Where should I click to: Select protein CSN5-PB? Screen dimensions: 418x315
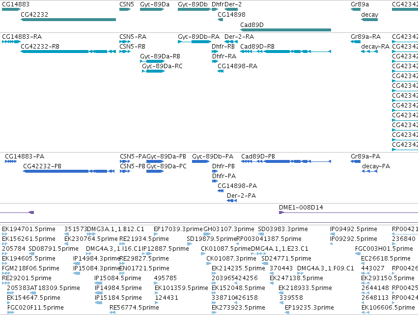[133, 166]
